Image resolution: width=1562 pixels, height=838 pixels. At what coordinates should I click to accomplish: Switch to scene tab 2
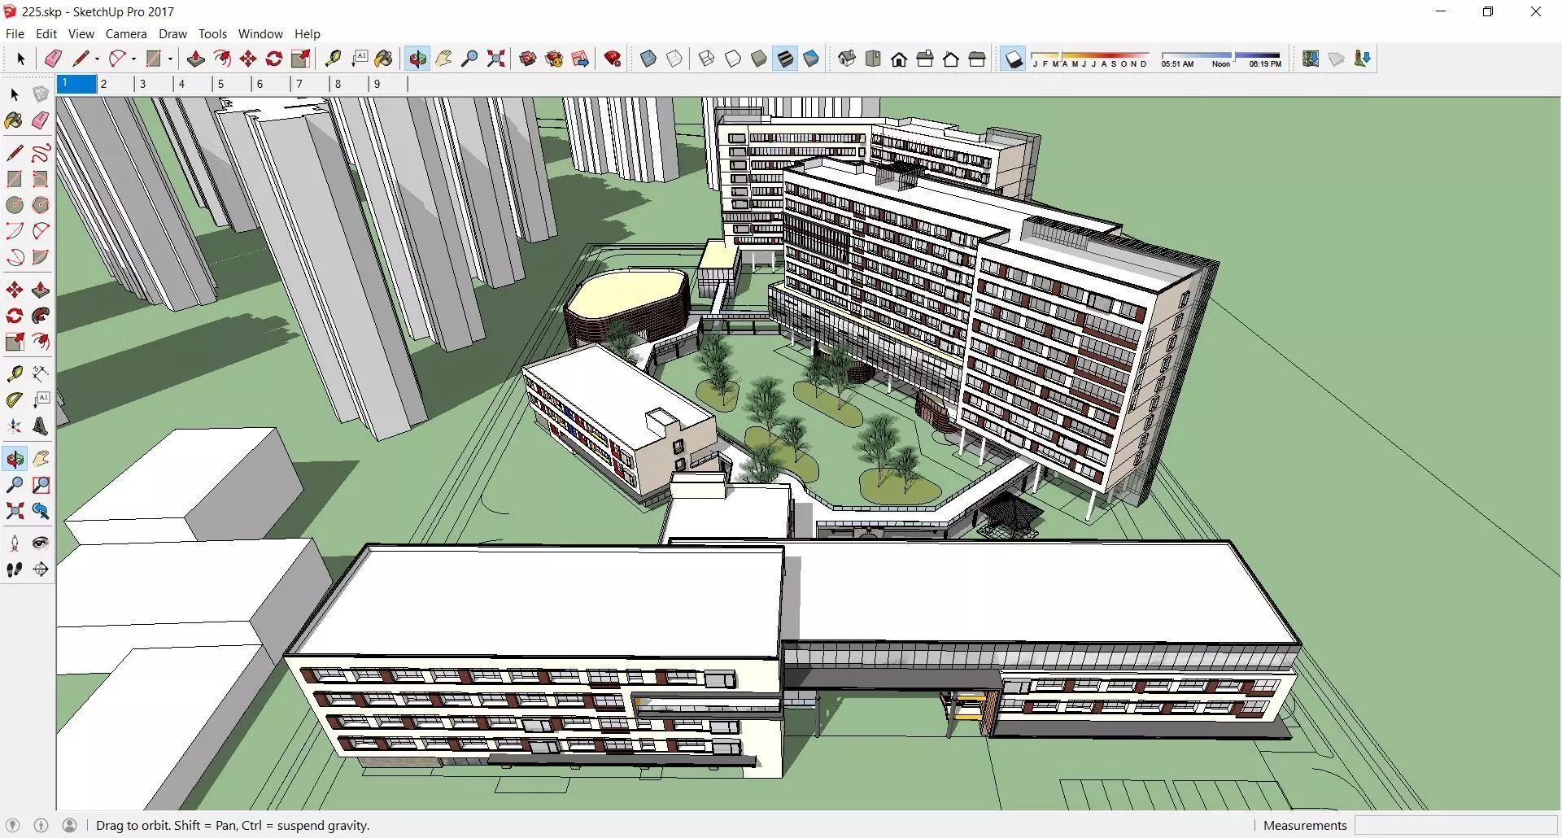[115, 84]
